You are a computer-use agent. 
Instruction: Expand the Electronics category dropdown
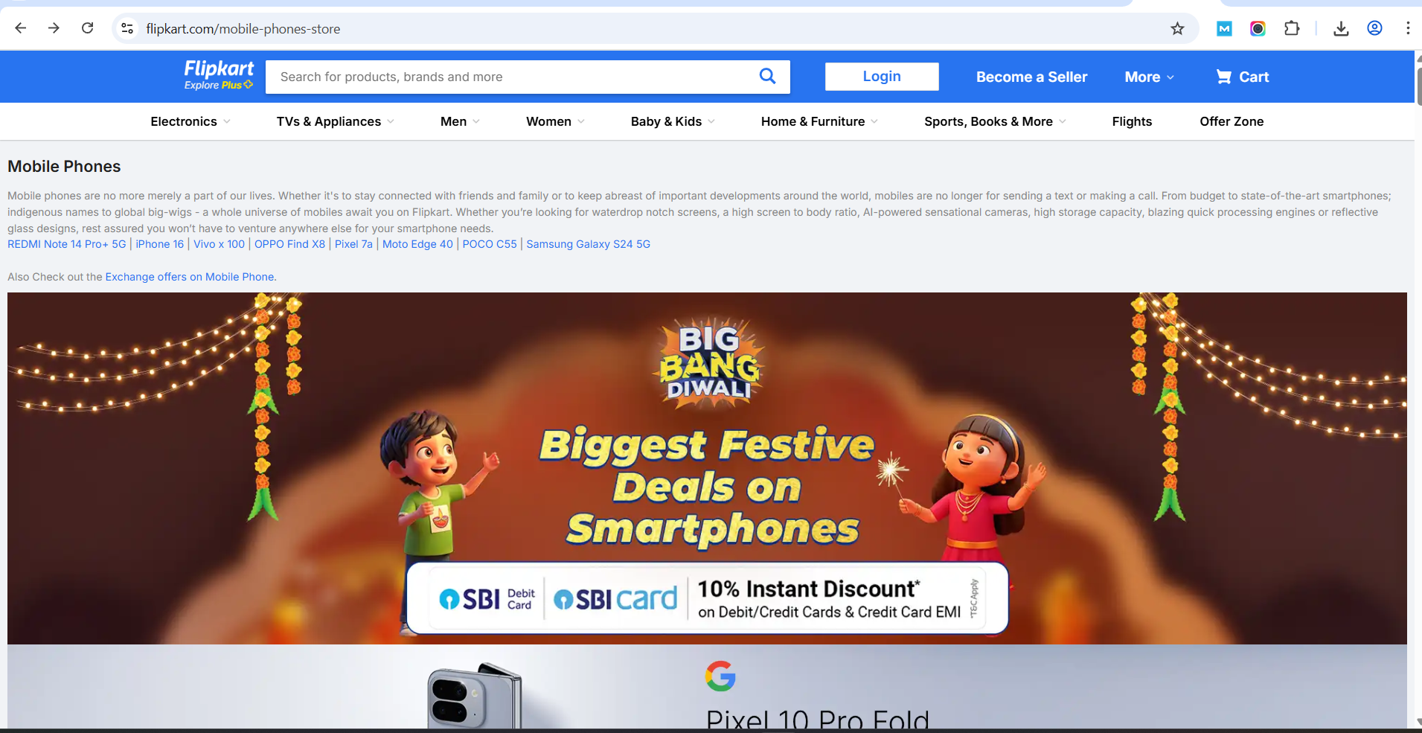[190, 121]
